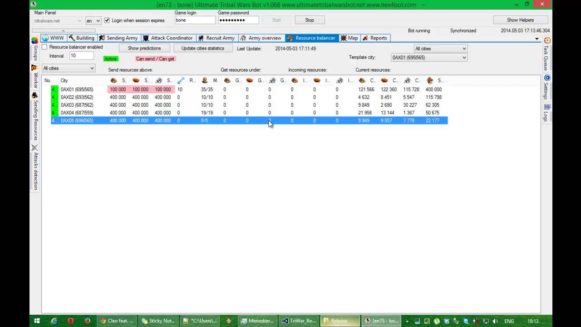Viewport: 581px width, 327px height.
Task: Open the Logs side panel
Action: pos(547,113)
